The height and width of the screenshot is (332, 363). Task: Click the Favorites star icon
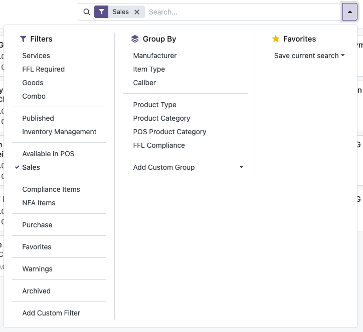275,39
